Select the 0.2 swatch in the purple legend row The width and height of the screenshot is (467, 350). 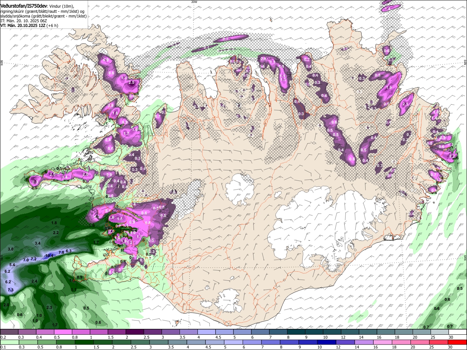9,332
